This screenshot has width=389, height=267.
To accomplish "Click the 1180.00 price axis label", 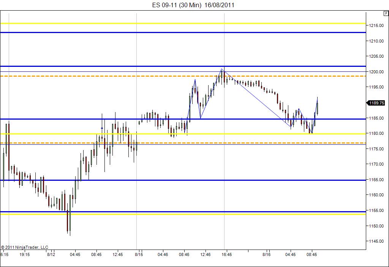I will tap(376, 134).
